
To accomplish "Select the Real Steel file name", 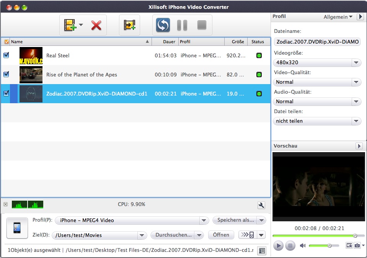I will pos(58,56).
